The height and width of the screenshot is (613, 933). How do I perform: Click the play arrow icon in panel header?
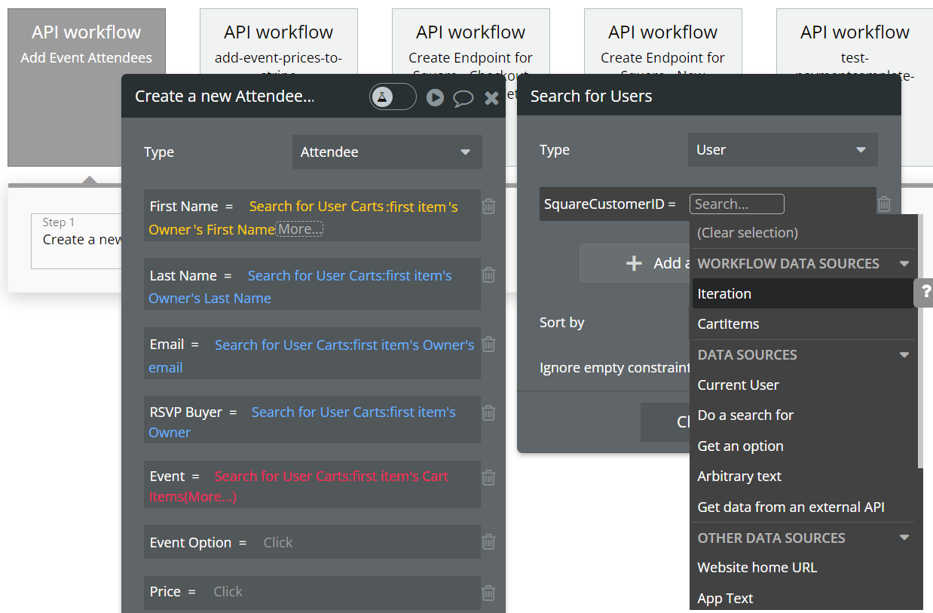click(x=435, y=97)
